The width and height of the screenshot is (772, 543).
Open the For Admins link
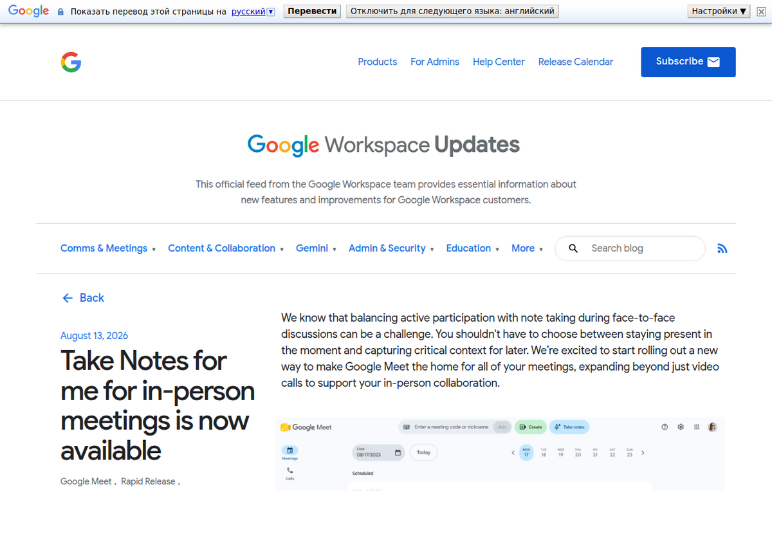(435, 62)
